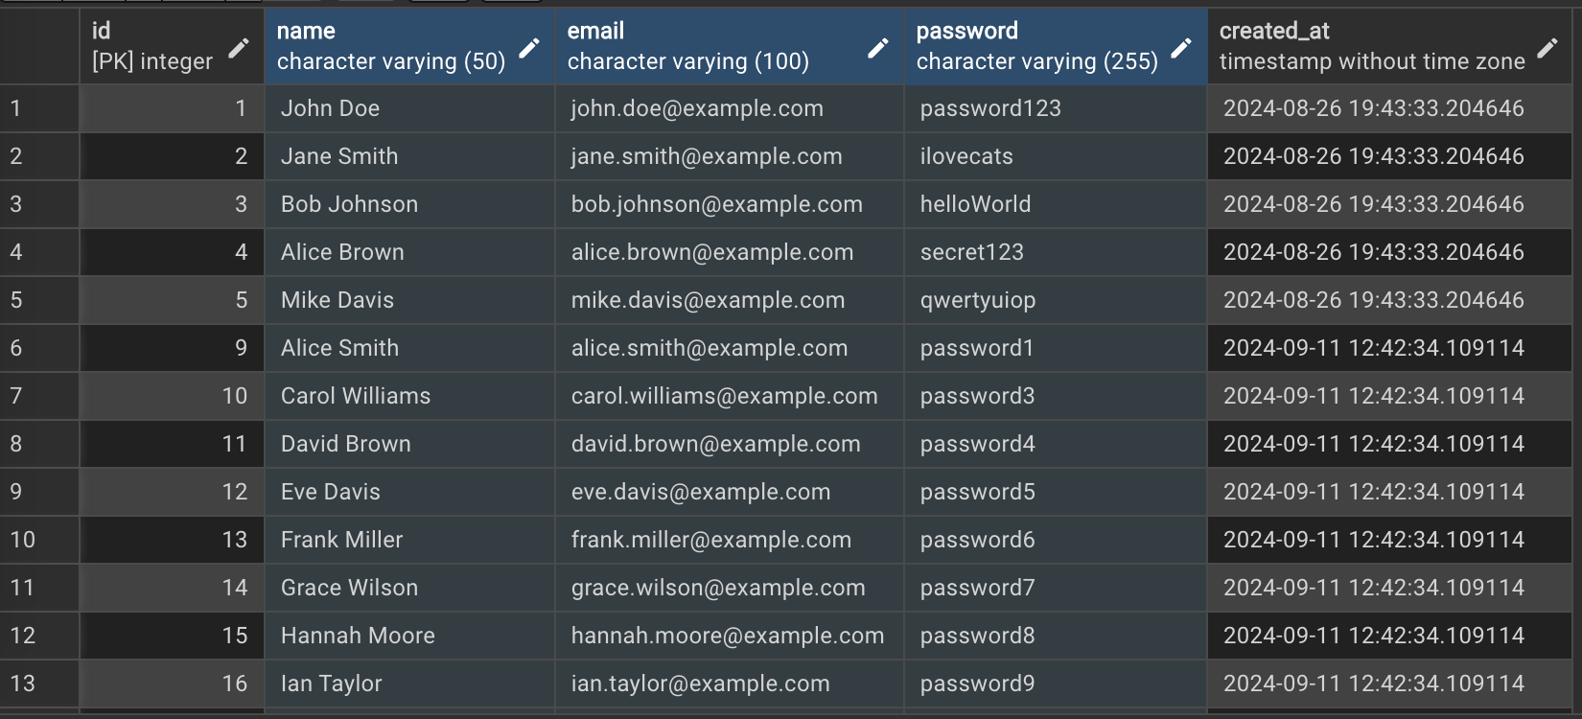This screenshot has width=1582, height=719.
Task: Select row number 7 header
Action: [x=38, y=396]
